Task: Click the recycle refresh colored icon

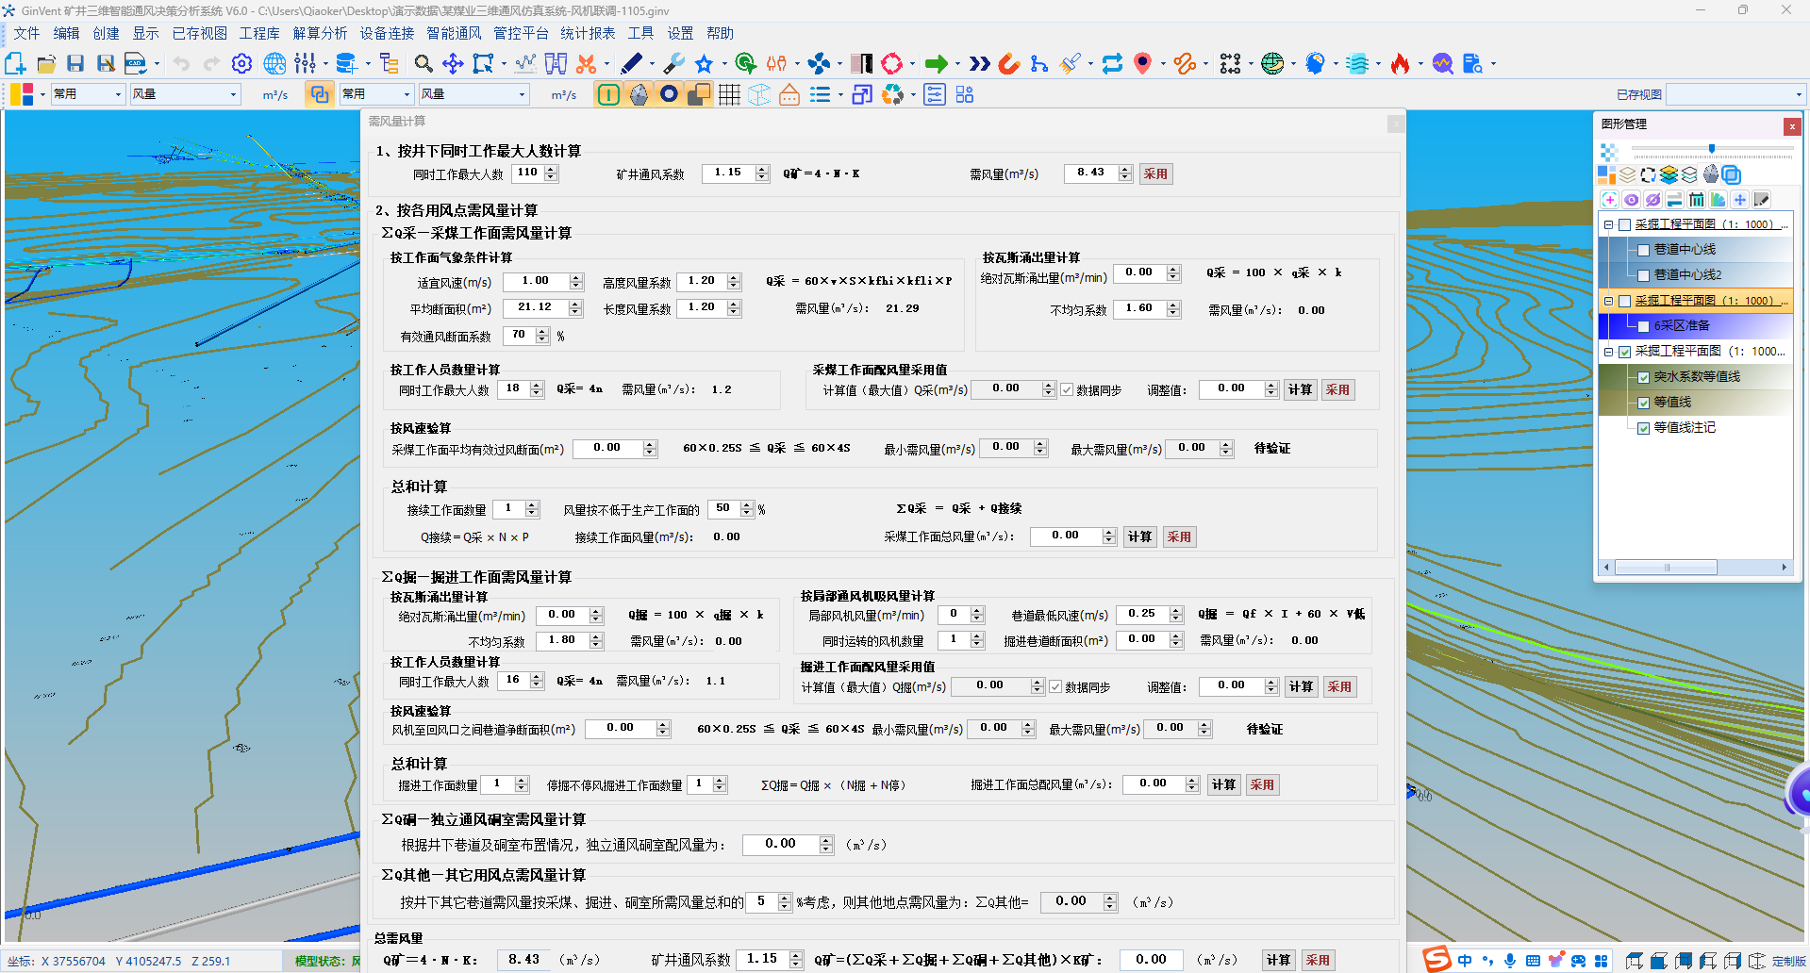Action: point(892,94)
